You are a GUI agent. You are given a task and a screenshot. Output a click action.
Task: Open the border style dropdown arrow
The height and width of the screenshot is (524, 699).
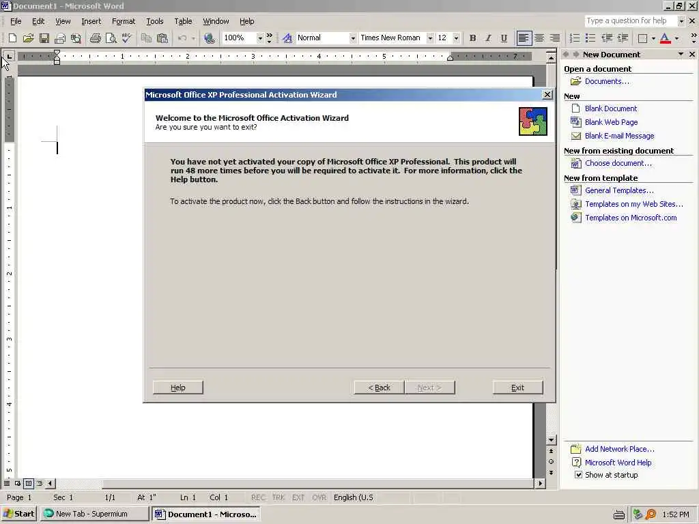pyautogui.click(x=653, y=38)
